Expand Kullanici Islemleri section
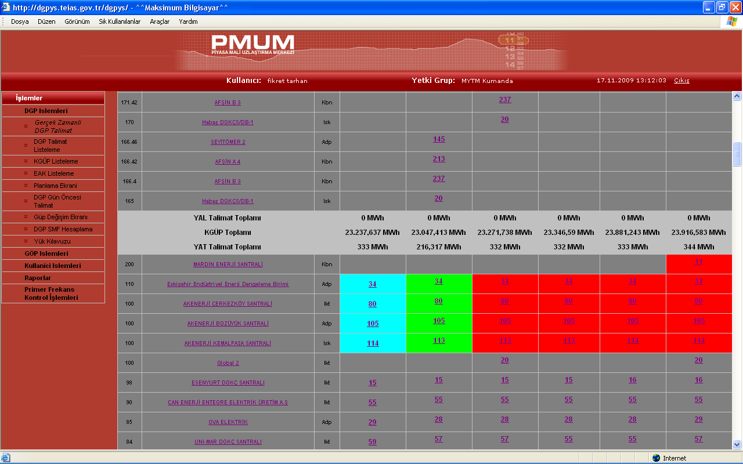 click(x=53, y=266)
